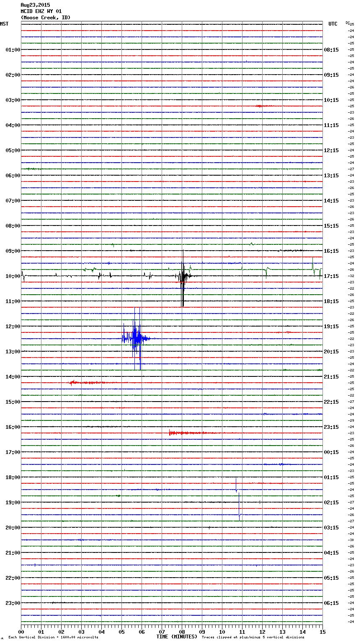
Task: Select the 05:00 MST hour label
Action: [13, 150]
